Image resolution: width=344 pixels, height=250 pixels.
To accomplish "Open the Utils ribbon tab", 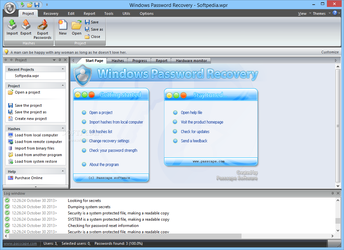I will tap(127, 14).
